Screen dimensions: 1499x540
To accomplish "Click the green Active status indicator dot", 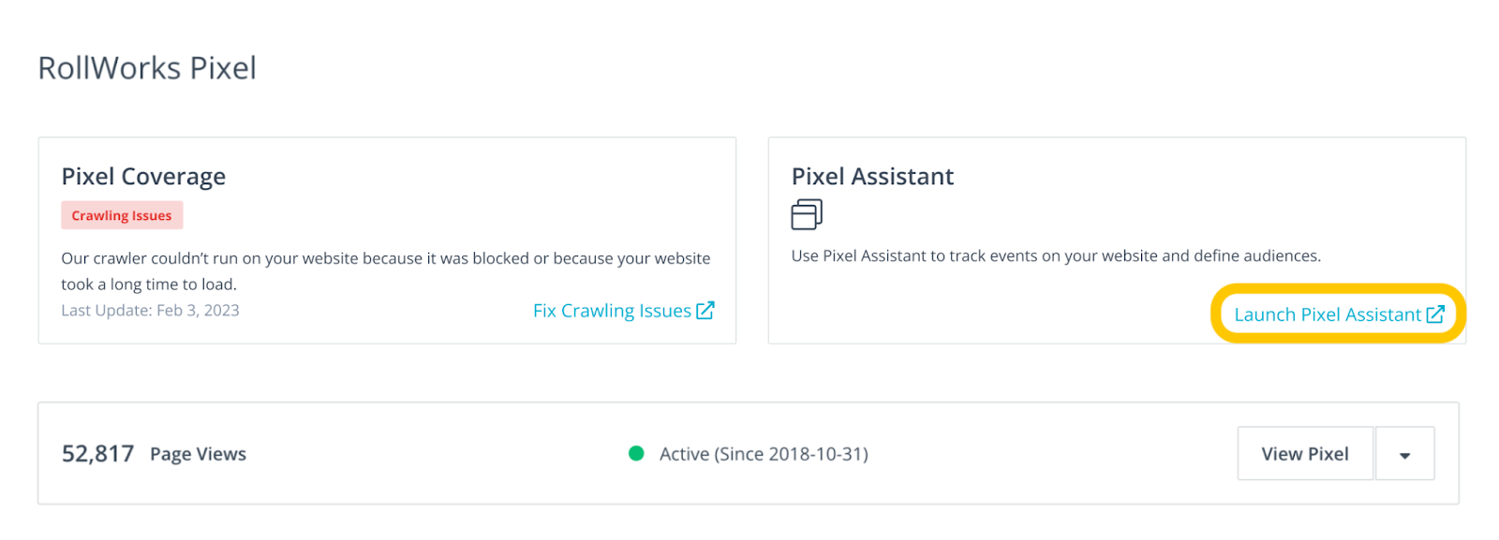I will pos(638,453).
